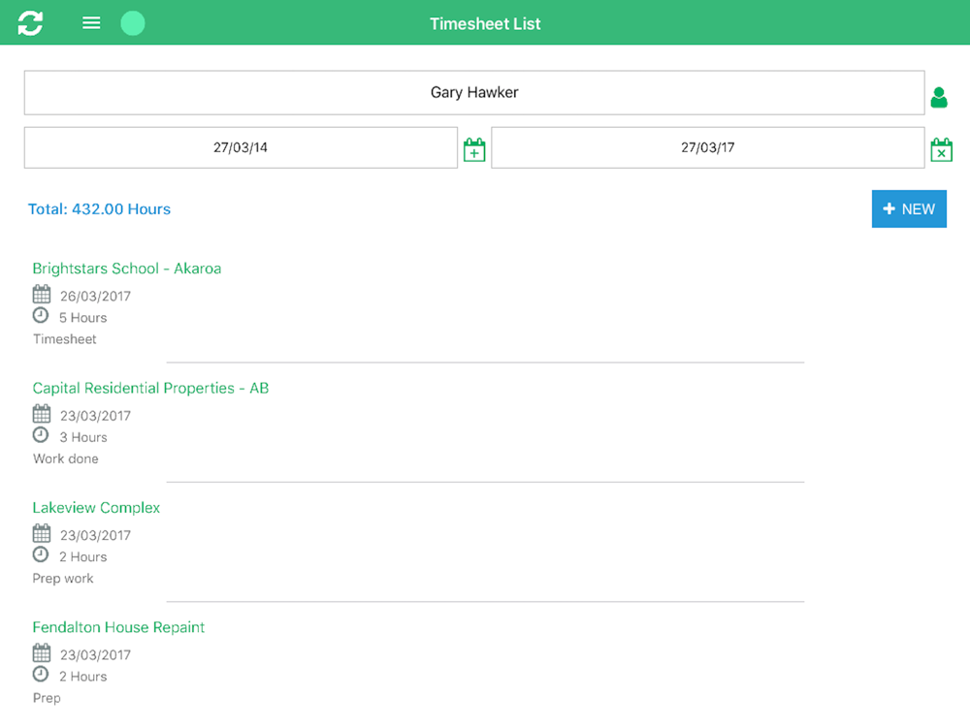
Task: Click calendar icon in Capital Residential row
Action: pyautogui.click(x=42, y=414)
